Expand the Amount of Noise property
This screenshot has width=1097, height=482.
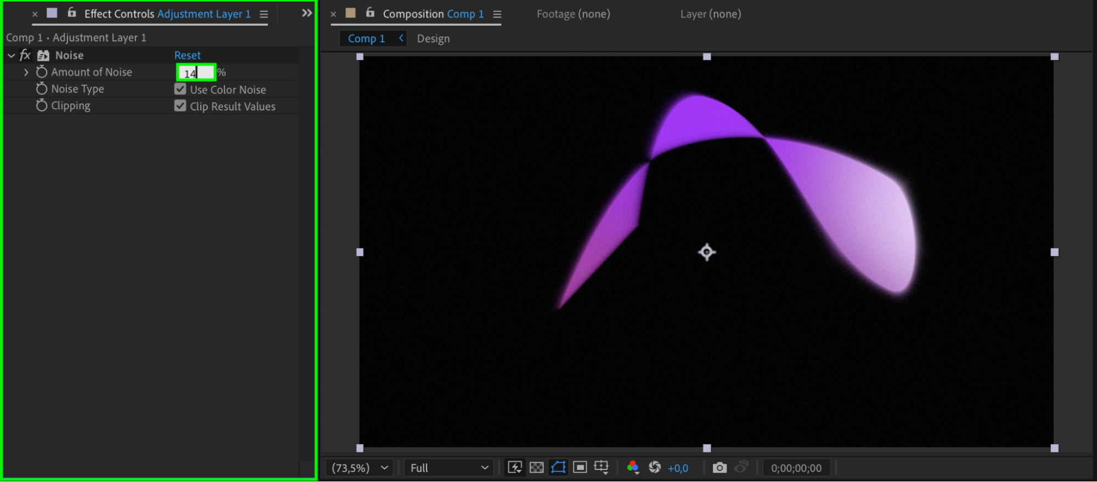tap(26, 72)
